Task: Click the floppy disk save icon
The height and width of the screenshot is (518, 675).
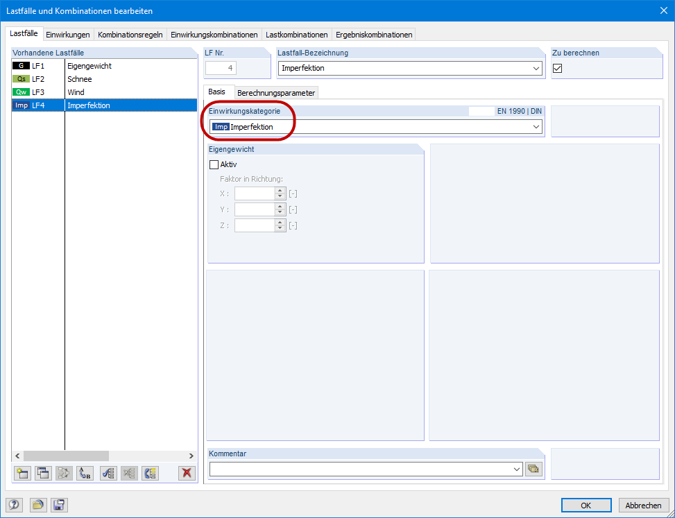Action: tap(59, 505)
